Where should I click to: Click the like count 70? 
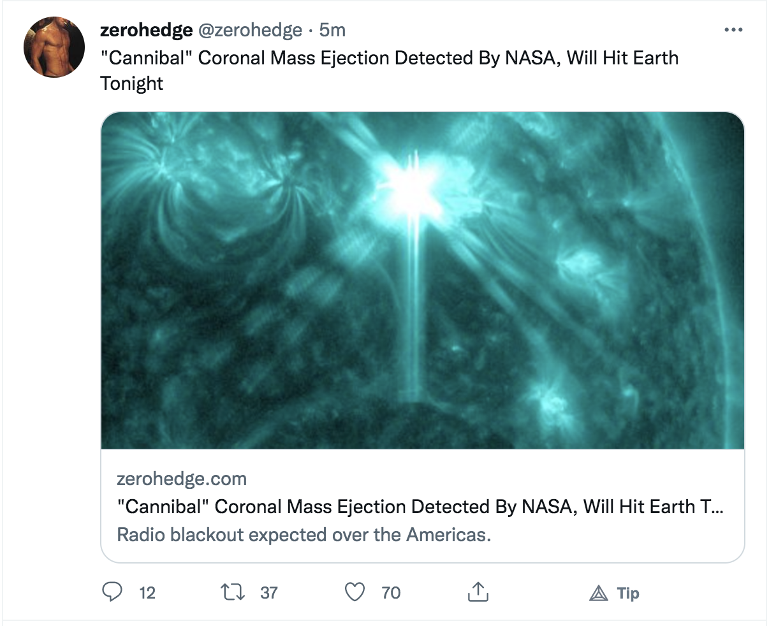(391, 593)
